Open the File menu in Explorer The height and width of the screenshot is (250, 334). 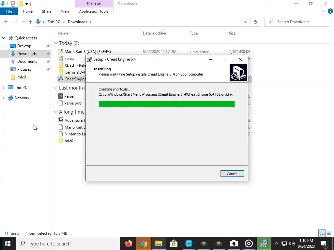(x=9, y=11)
